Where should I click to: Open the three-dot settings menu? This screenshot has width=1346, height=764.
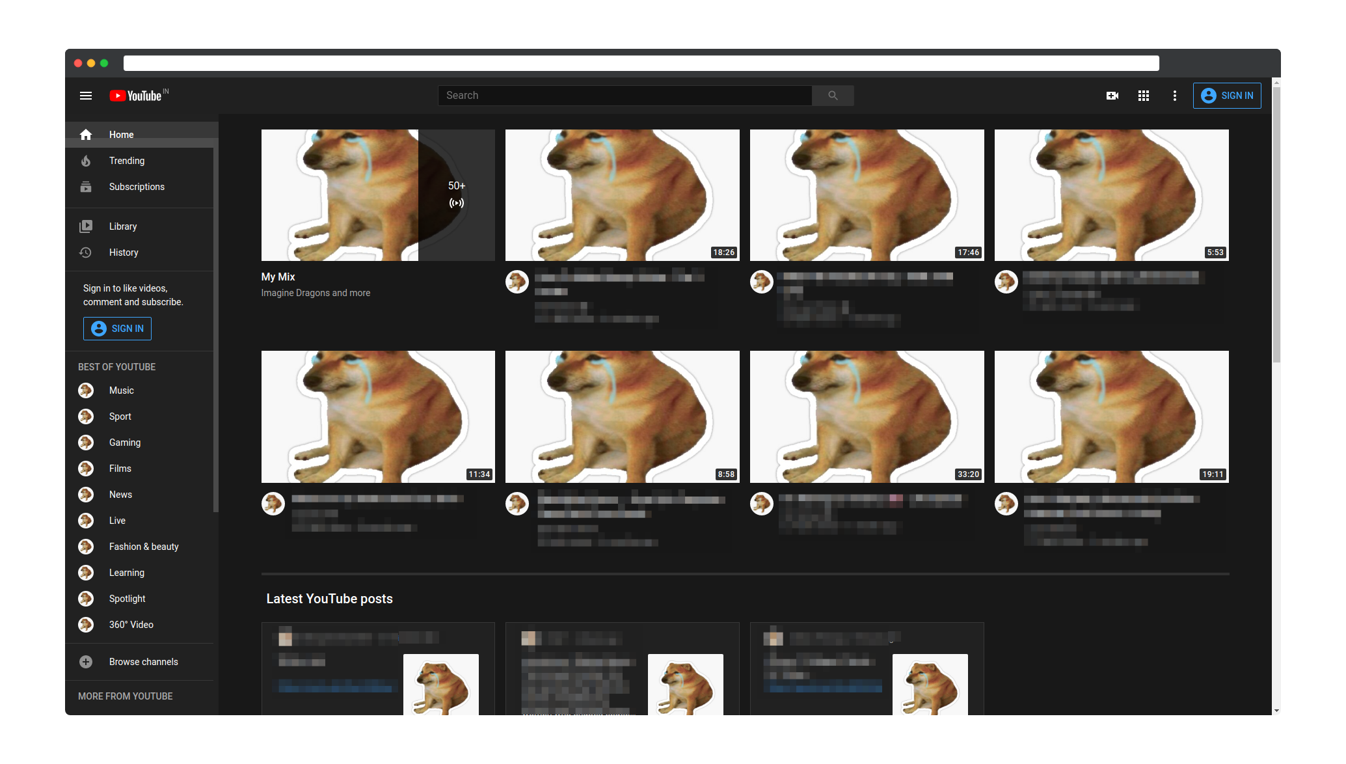pyautogui.click(x=1174, y=96)
